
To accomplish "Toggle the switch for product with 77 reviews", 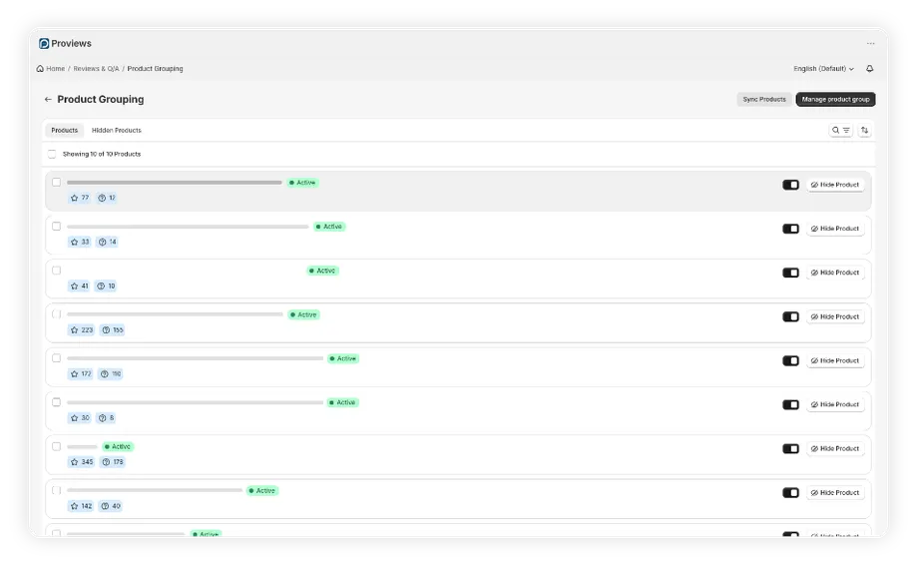I will coord(790,185).
